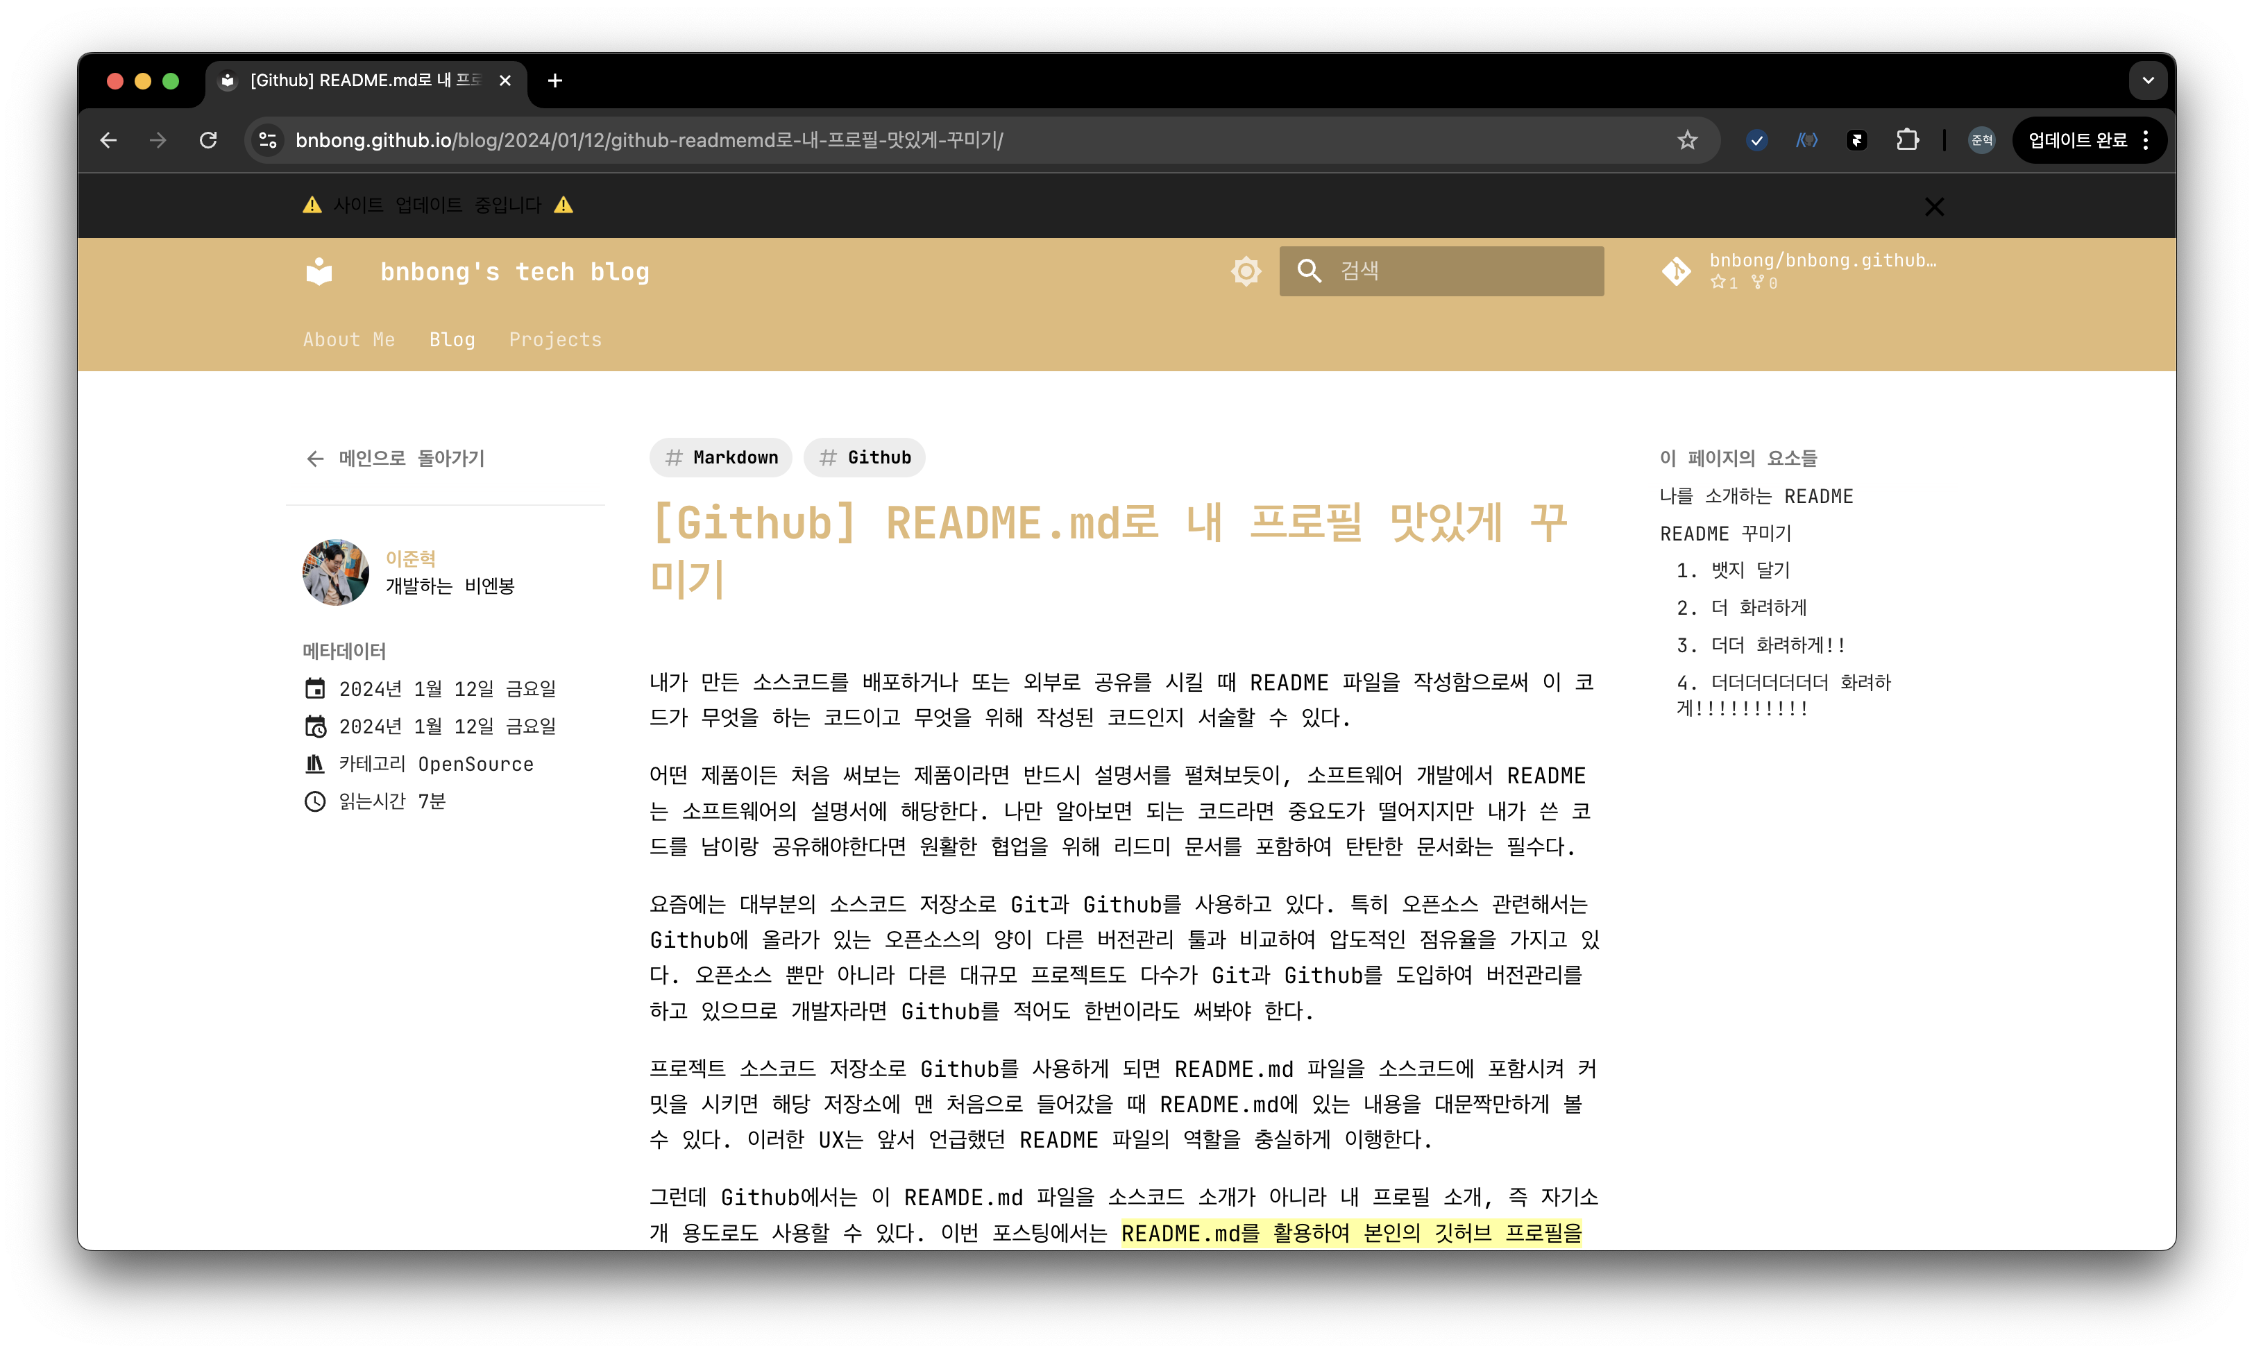The image size is (2254, 1353).
Task: Bookmark this page with the star icon
Action: 1688,140
